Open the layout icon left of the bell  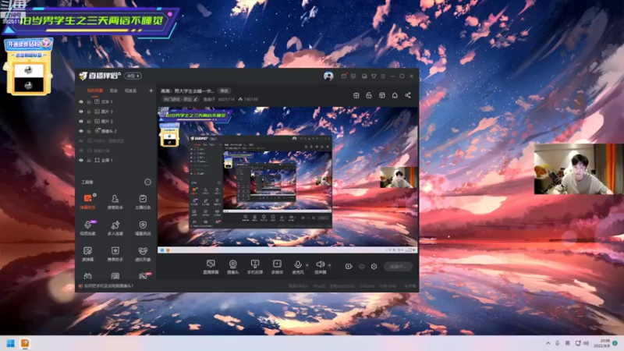382,95
